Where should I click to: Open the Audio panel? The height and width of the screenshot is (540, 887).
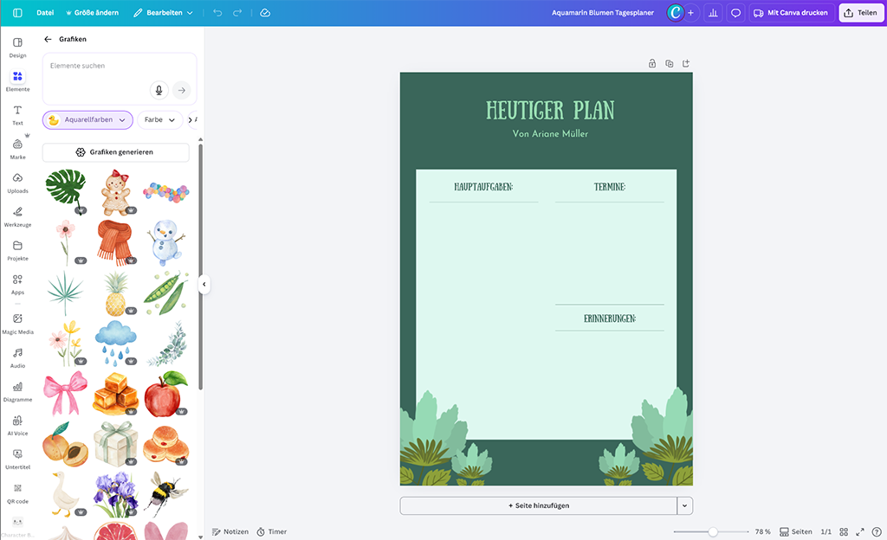[x=17, y=358]
